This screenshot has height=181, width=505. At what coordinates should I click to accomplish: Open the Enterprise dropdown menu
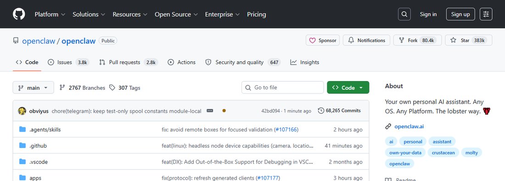coord(223,14)
